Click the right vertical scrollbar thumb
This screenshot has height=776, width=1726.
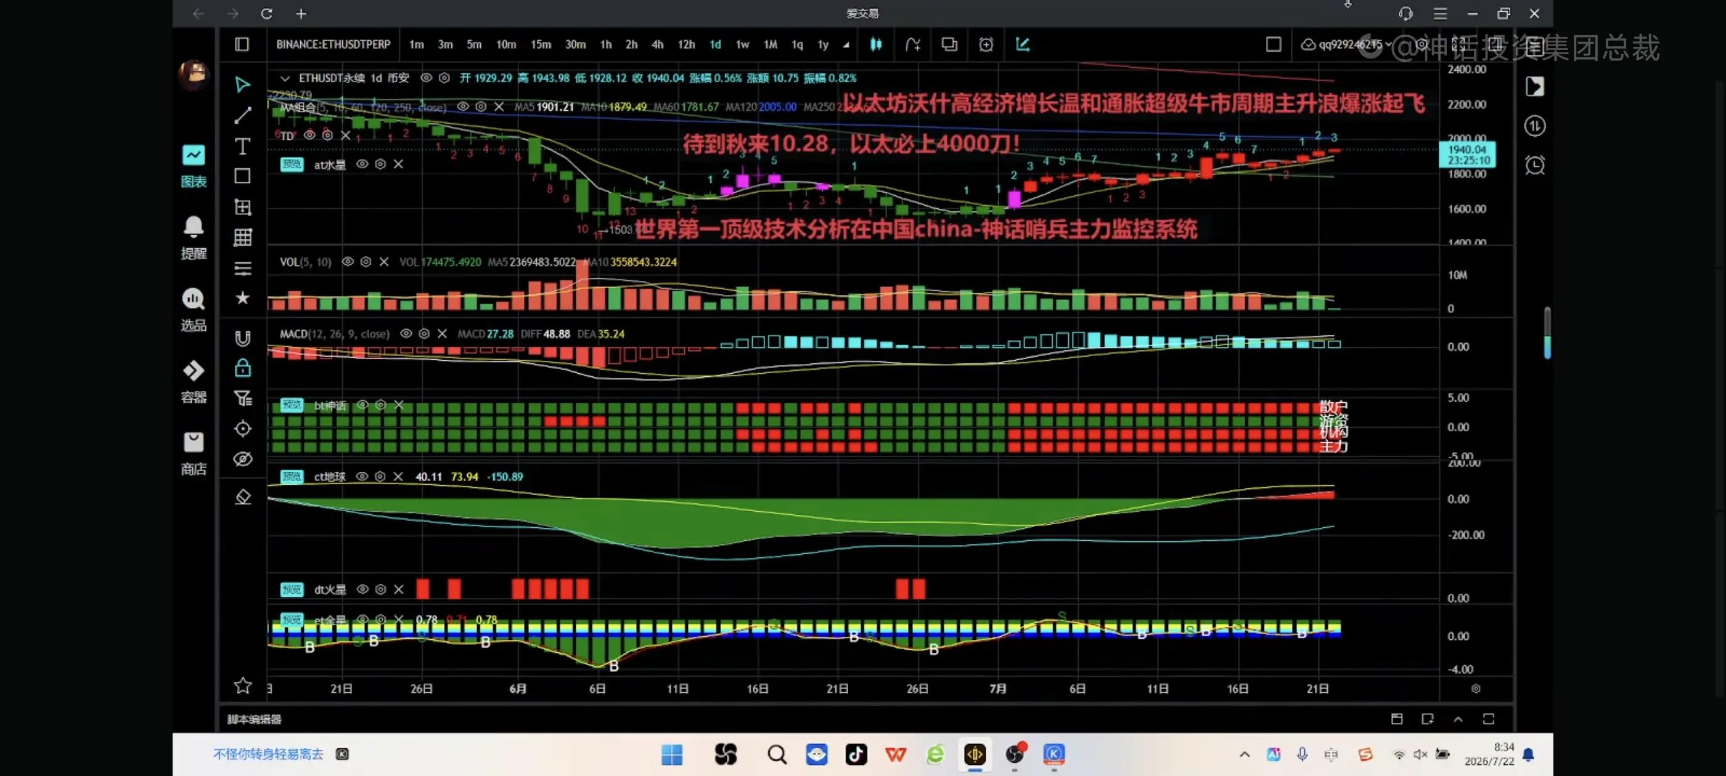pyautogui.click(x=1547, y=333)
